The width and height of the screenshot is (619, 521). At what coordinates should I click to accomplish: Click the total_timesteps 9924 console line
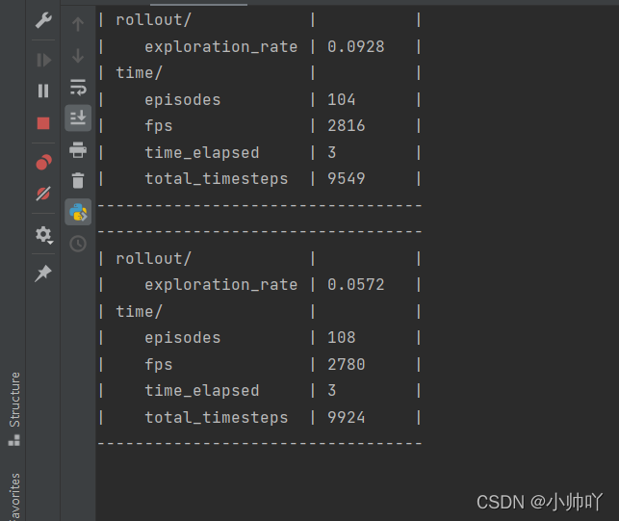point(259,418)
